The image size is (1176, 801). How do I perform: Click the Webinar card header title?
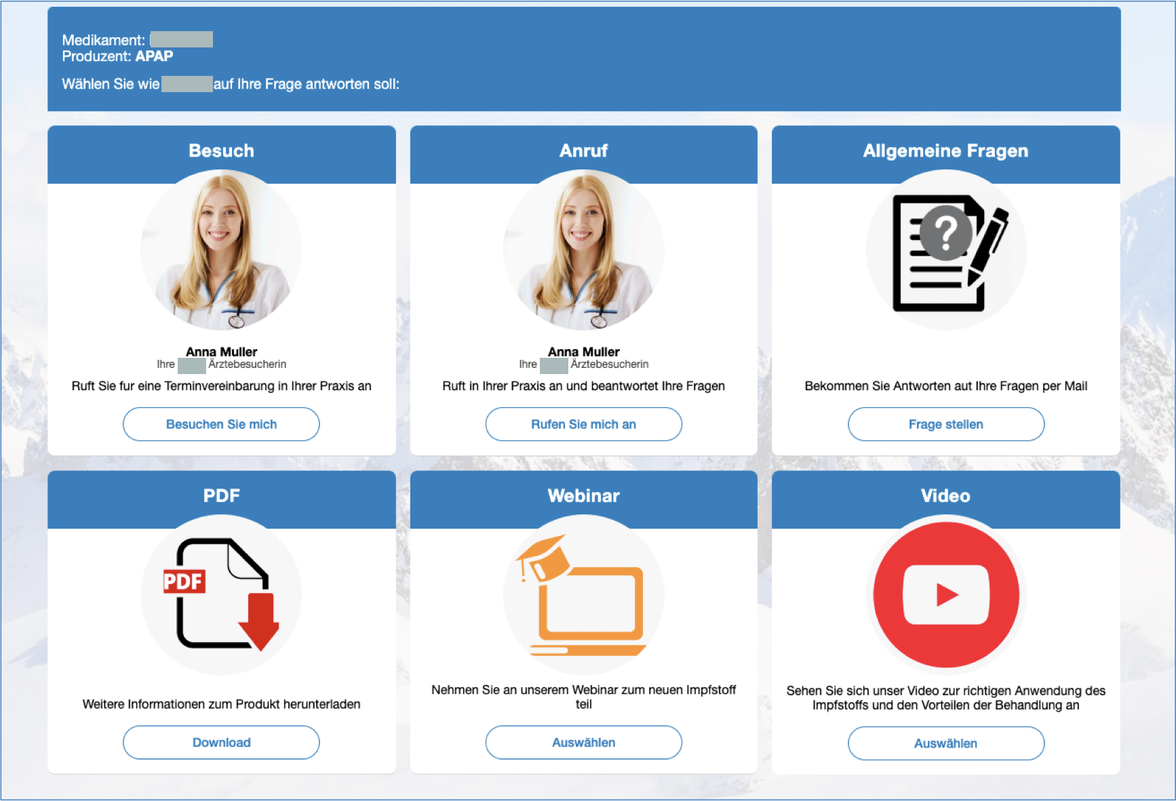[x=583, y=495]
